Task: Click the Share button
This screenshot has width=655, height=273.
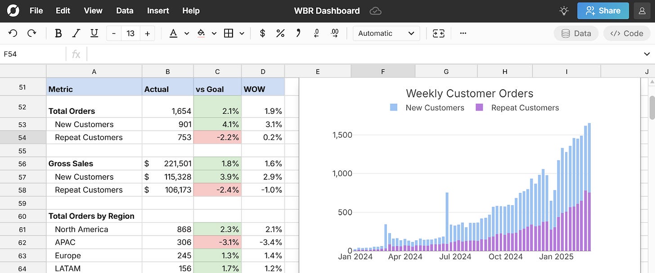Action: [603, 11]
